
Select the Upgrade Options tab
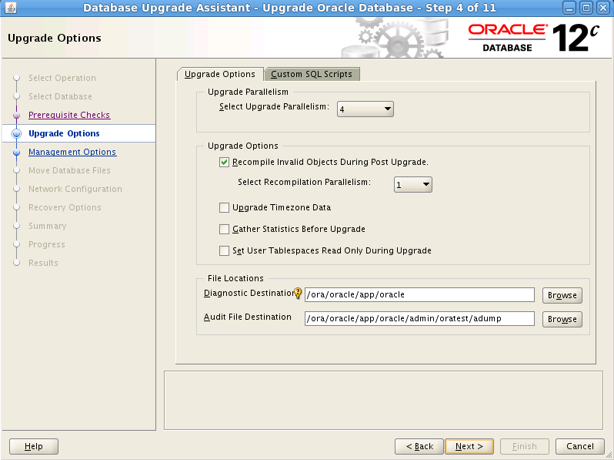[220, 74]
